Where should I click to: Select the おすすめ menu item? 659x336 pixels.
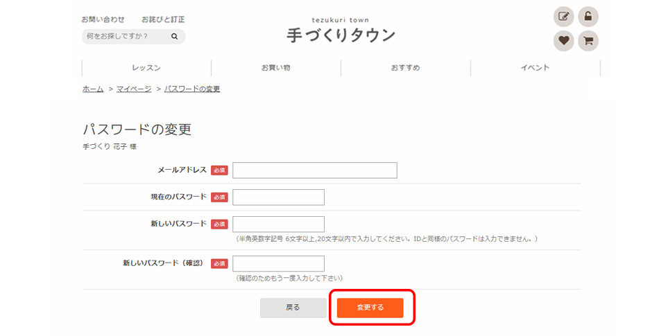tap(405, 68)
